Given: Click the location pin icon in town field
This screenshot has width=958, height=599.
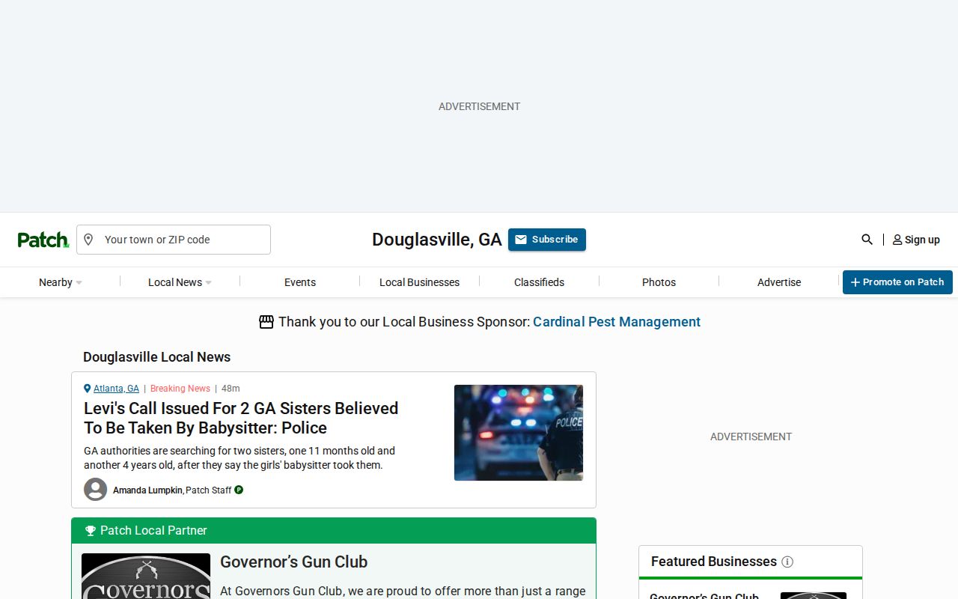Looking at the screenshot, I should pyautogui.click(x=88, y=240).
